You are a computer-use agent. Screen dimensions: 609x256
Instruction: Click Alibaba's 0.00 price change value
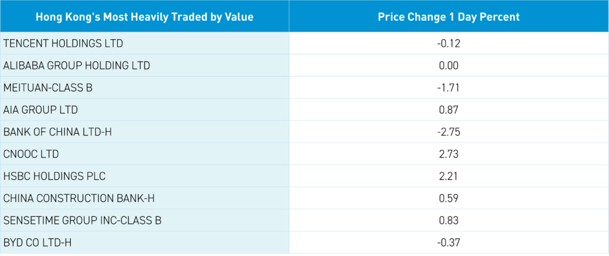point(448,65)
